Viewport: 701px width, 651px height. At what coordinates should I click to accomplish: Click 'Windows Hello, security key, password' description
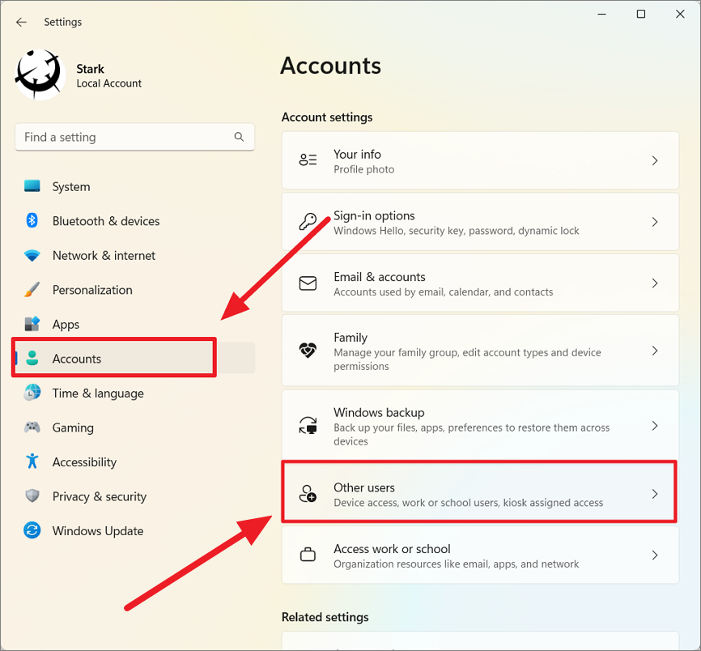tap(457, 231)
